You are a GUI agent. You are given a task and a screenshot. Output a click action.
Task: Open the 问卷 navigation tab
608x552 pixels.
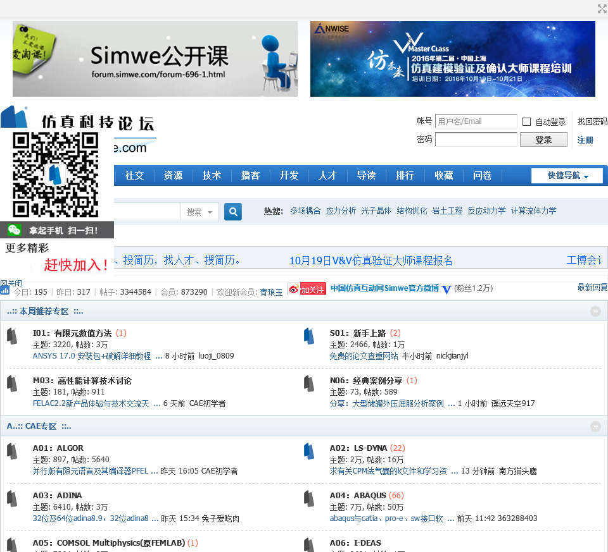(x=483, y=175)
